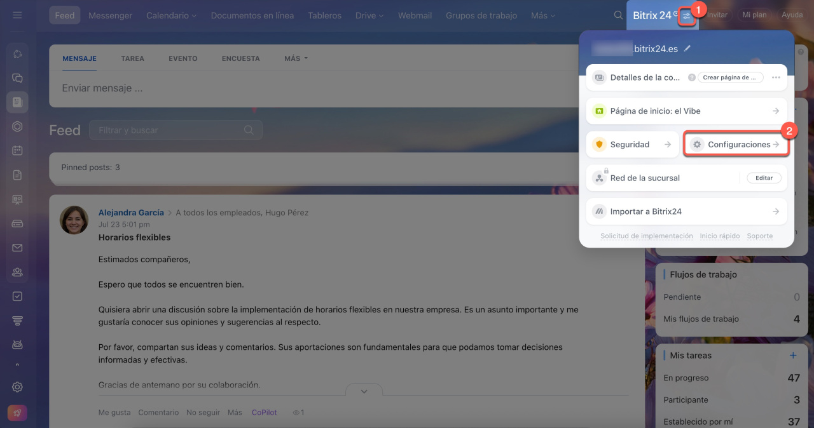Open CoPilot under the post

coord(264,413)
